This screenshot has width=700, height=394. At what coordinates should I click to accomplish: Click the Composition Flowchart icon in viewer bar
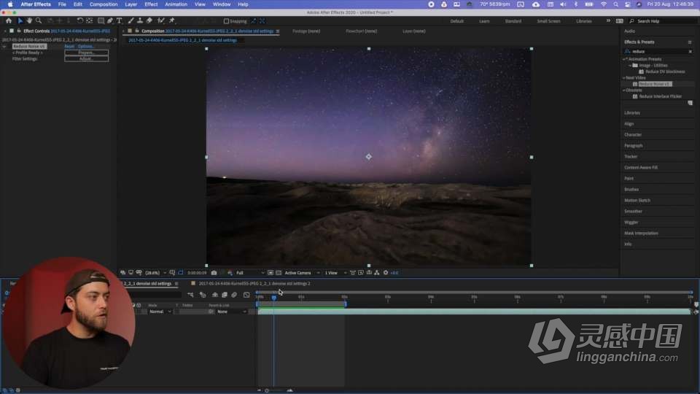[x=377, y=272]
